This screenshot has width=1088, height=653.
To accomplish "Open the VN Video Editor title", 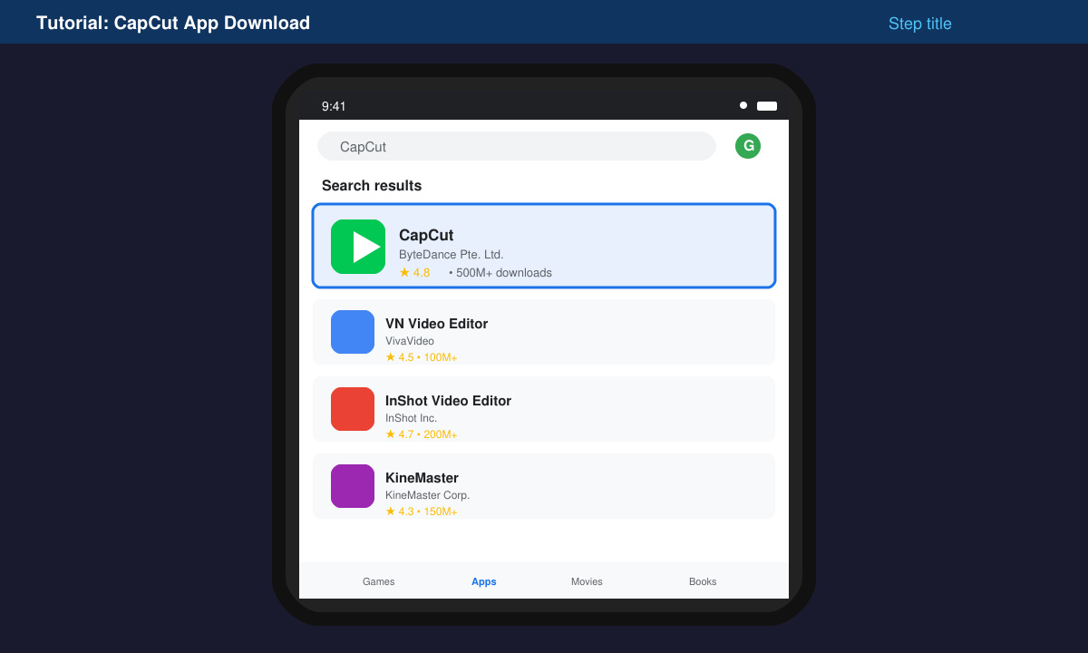I will tap(437, 324).
